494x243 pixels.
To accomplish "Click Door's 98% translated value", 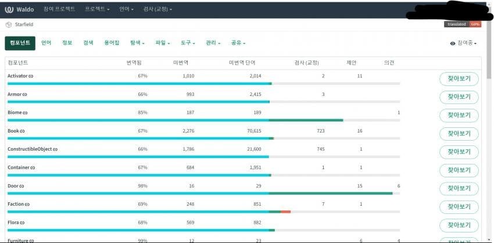I will coord(142,186).
